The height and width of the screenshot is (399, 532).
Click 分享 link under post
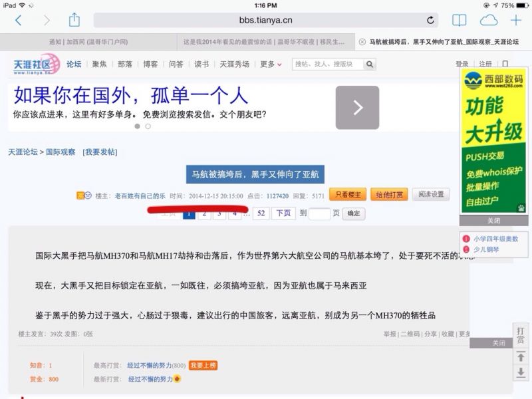click(430, 334)
